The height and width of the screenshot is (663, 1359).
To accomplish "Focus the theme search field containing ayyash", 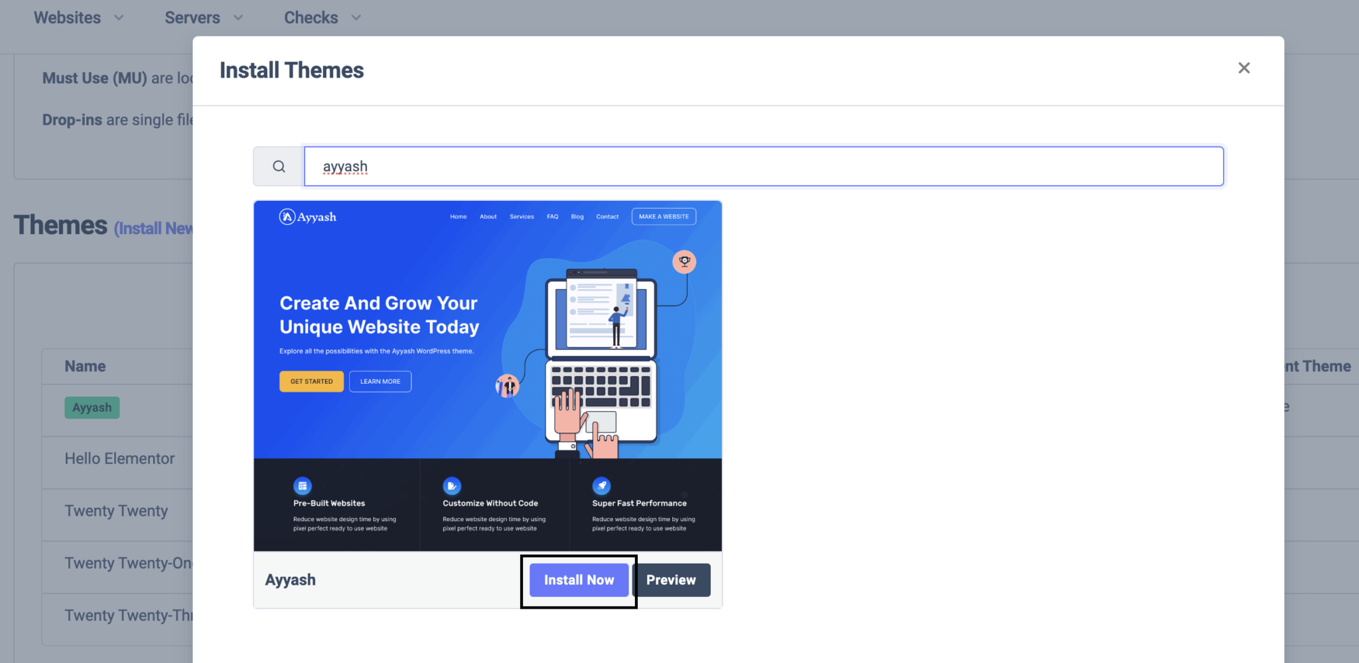I will [763, 166].
